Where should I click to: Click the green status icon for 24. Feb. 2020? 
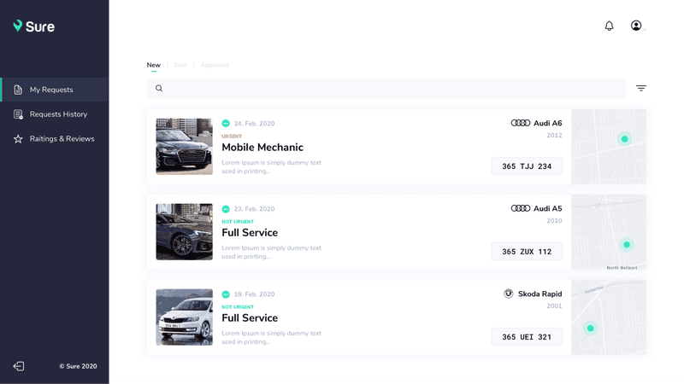tap(226, 124)
